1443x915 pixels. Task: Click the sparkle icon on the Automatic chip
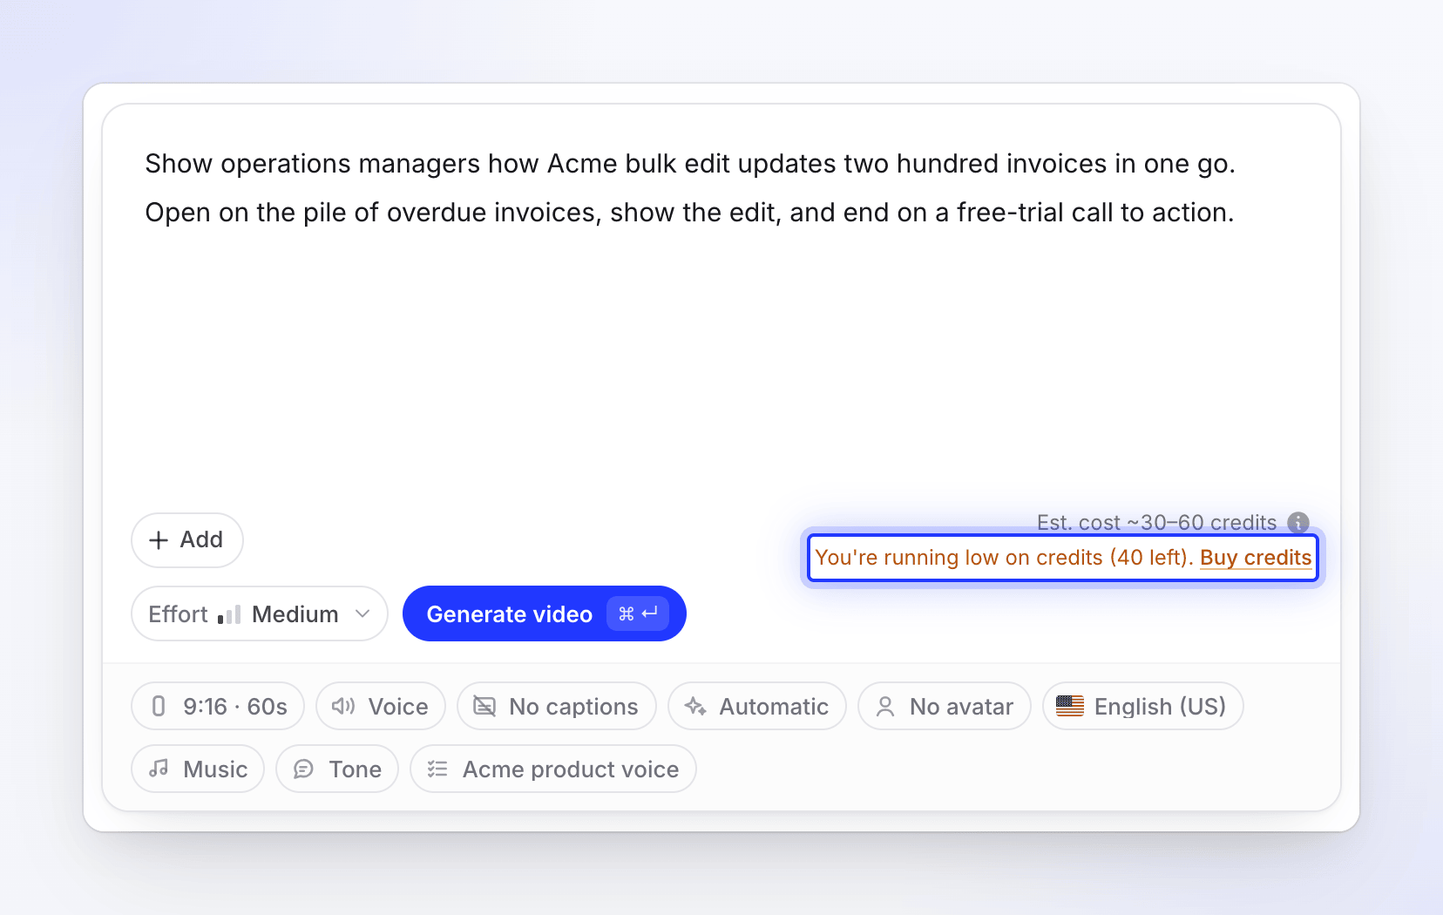click(x=695, y=706)
